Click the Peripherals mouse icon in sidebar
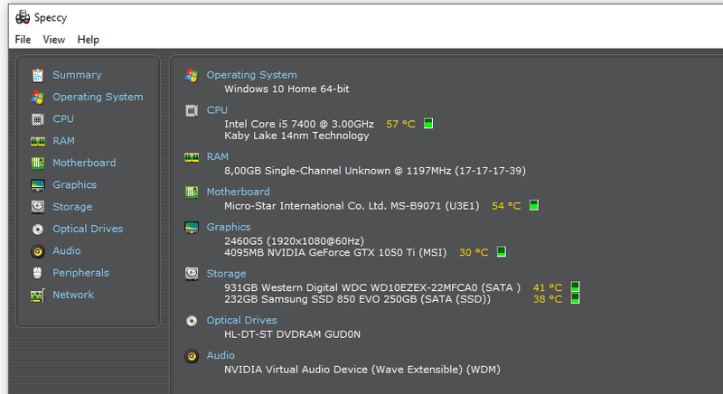 pos(37,273)
